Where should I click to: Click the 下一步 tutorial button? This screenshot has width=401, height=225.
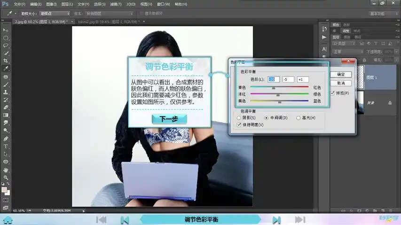(169, 119)
